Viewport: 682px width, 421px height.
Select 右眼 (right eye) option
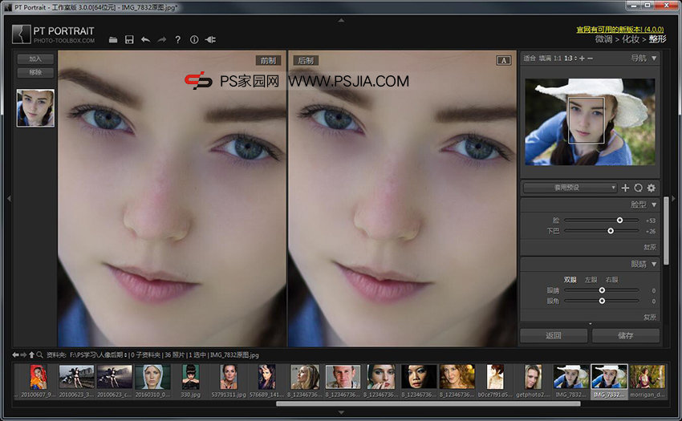611,279
